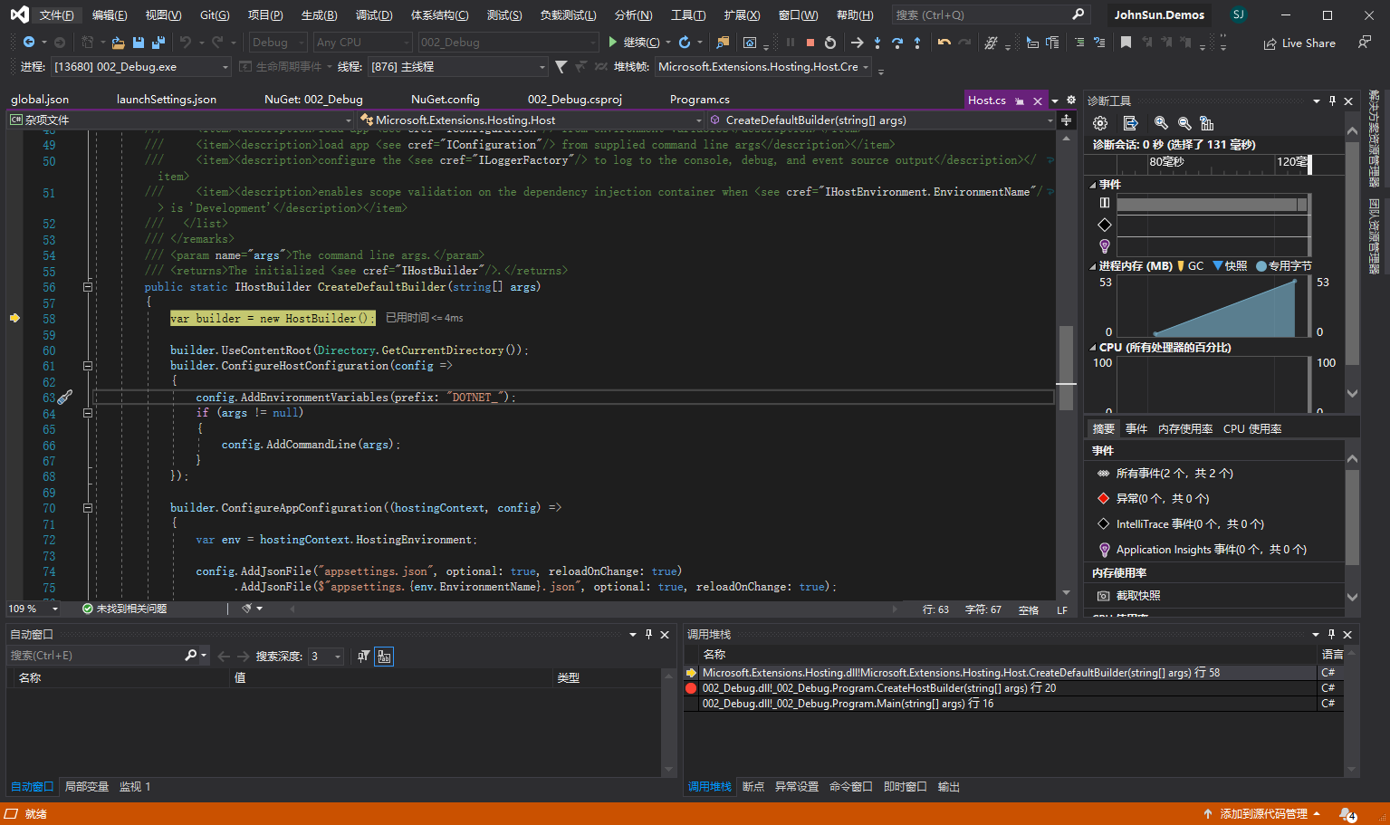Open diagnostic tools settings gear icon
This screenshot has width=1390, height=825.
(1100, 123)
